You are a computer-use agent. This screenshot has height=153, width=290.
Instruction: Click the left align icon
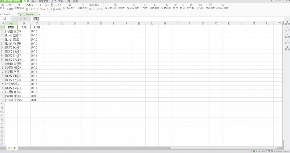pos(52,9)
